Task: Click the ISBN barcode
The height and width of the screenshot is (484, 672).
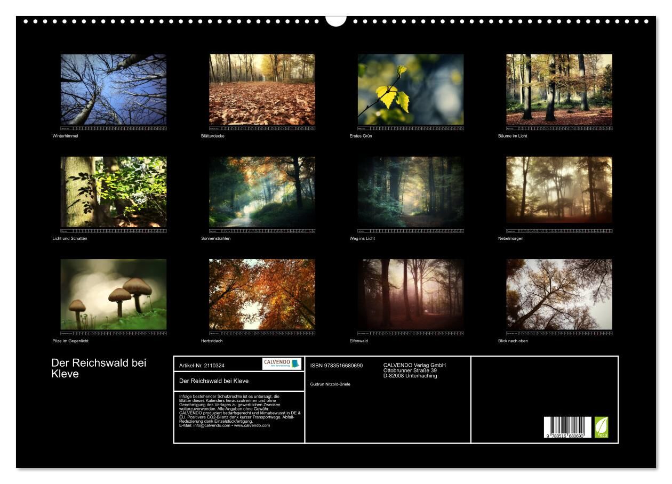Action: pos(567,427)
